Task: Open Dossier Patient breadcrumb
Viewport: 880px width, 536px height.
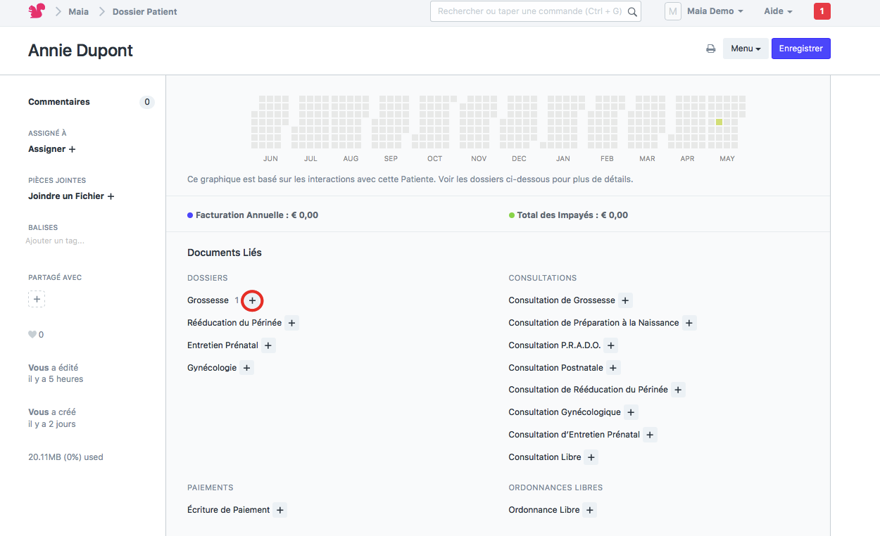Action: [144, 11]
